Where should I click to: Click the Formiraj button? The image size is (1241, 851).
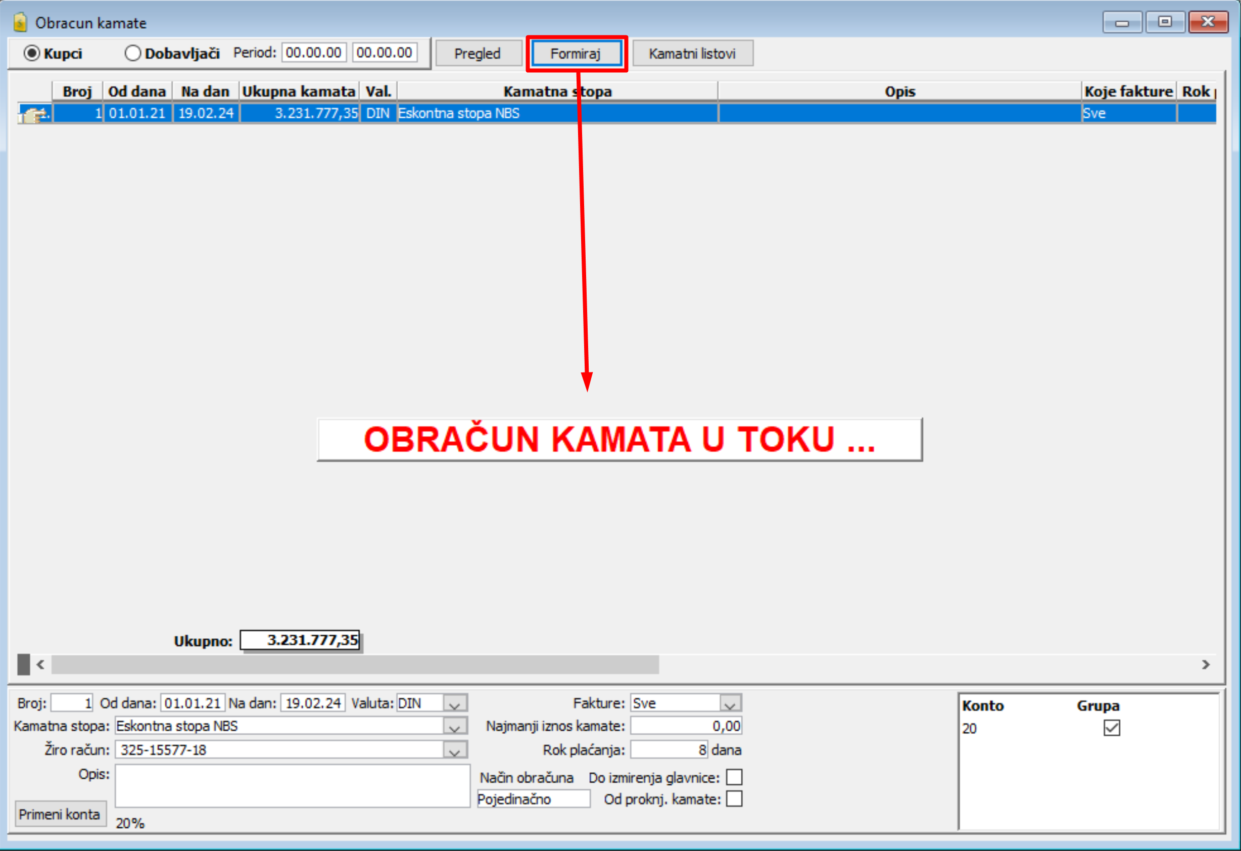(576, 54)
